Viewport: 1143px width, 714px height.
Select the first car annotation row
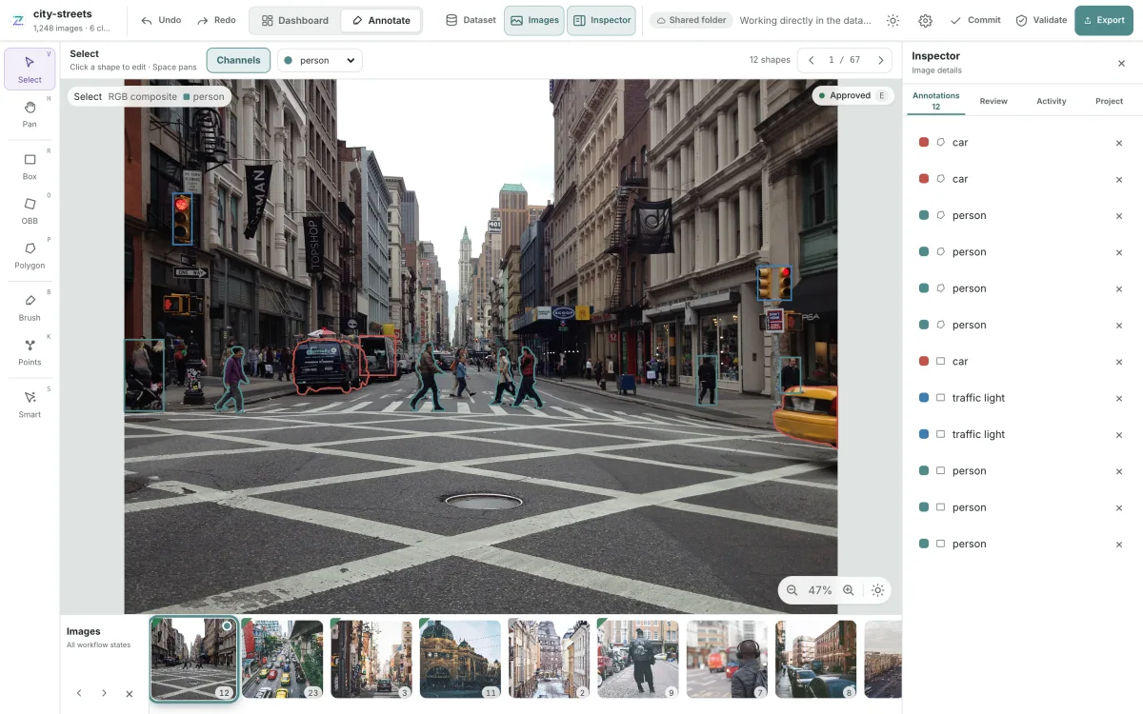(x=1022, y=143)
